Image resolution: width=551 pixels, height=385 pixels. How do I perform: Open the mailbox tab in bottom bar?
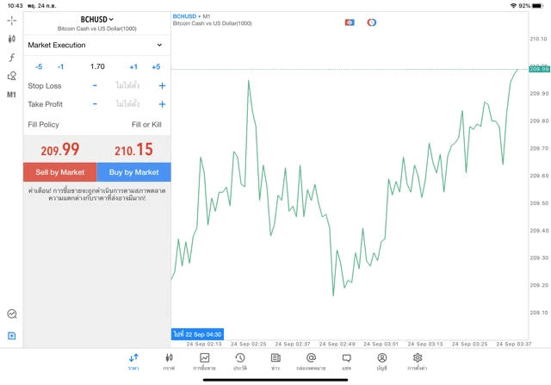(x=311, y=362)
